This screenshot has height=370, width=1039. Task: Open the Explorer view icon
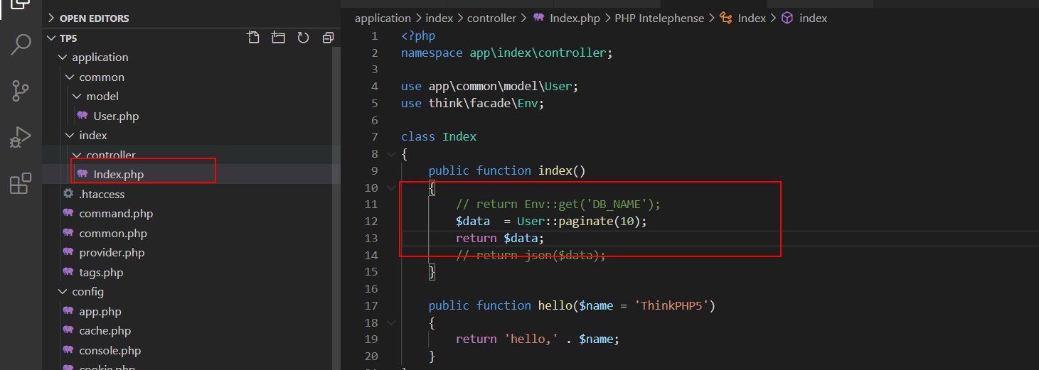[20, 4]
